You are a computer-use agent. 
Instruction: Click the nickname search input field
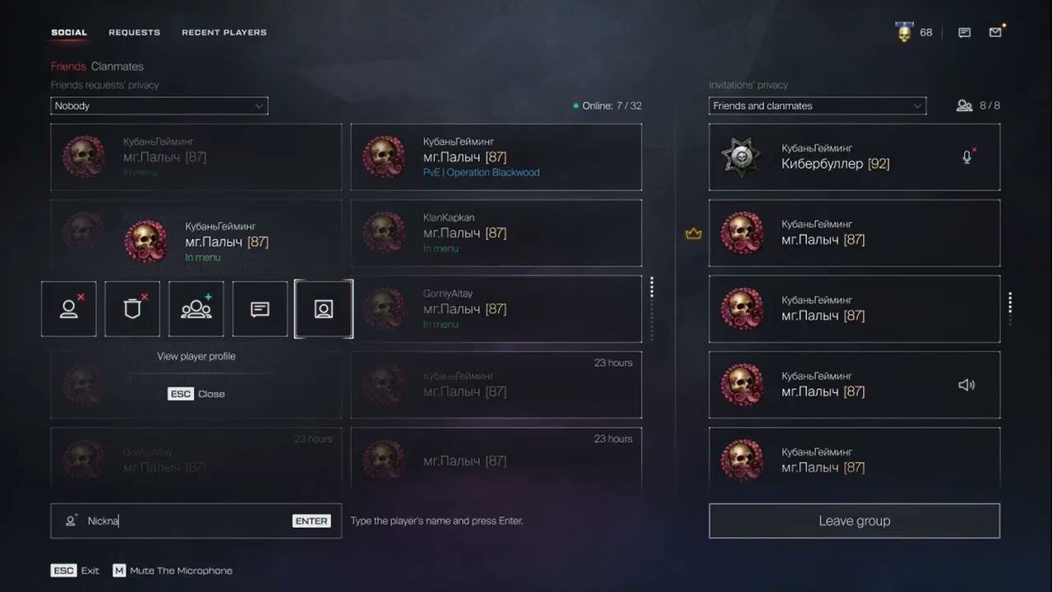point(196,520)
